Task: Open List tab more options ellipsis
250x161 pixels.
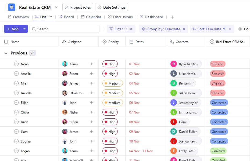Action: [50, 17]
